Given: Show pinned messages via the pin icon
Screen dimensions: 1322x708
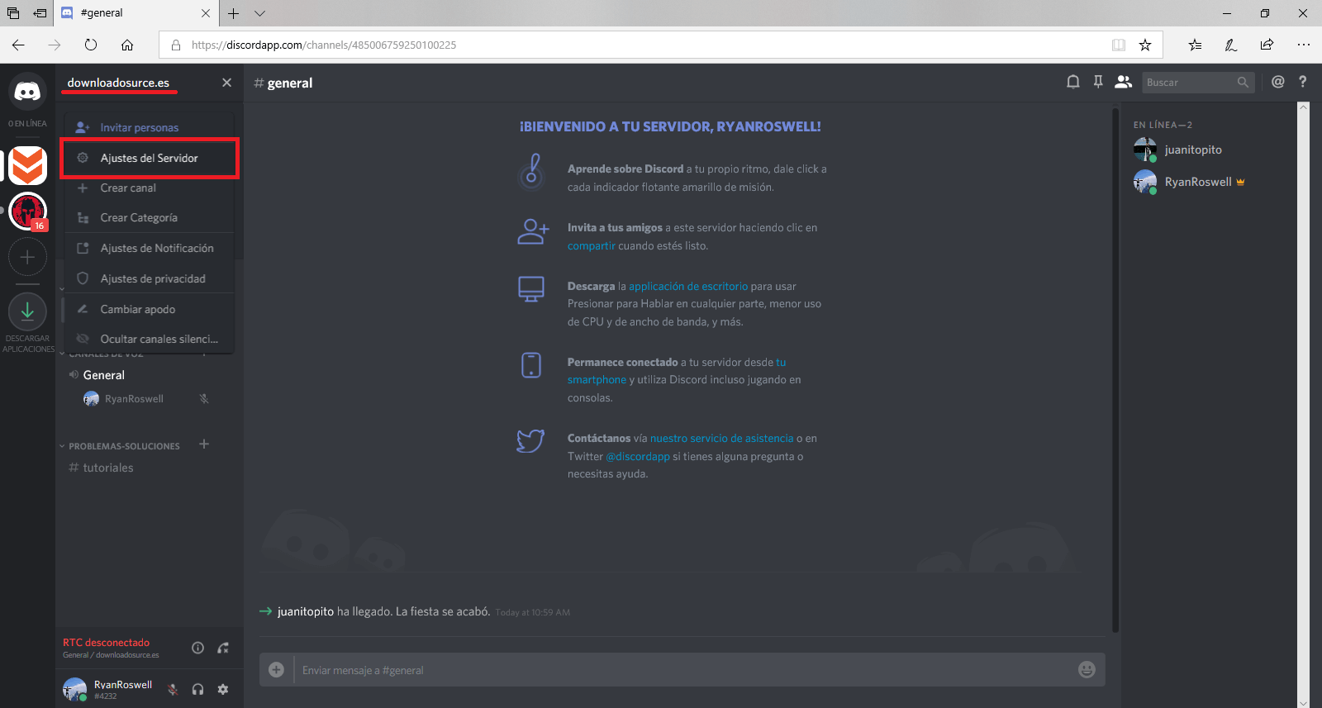Looking at the screenshot, I should tap(1098, 82).
